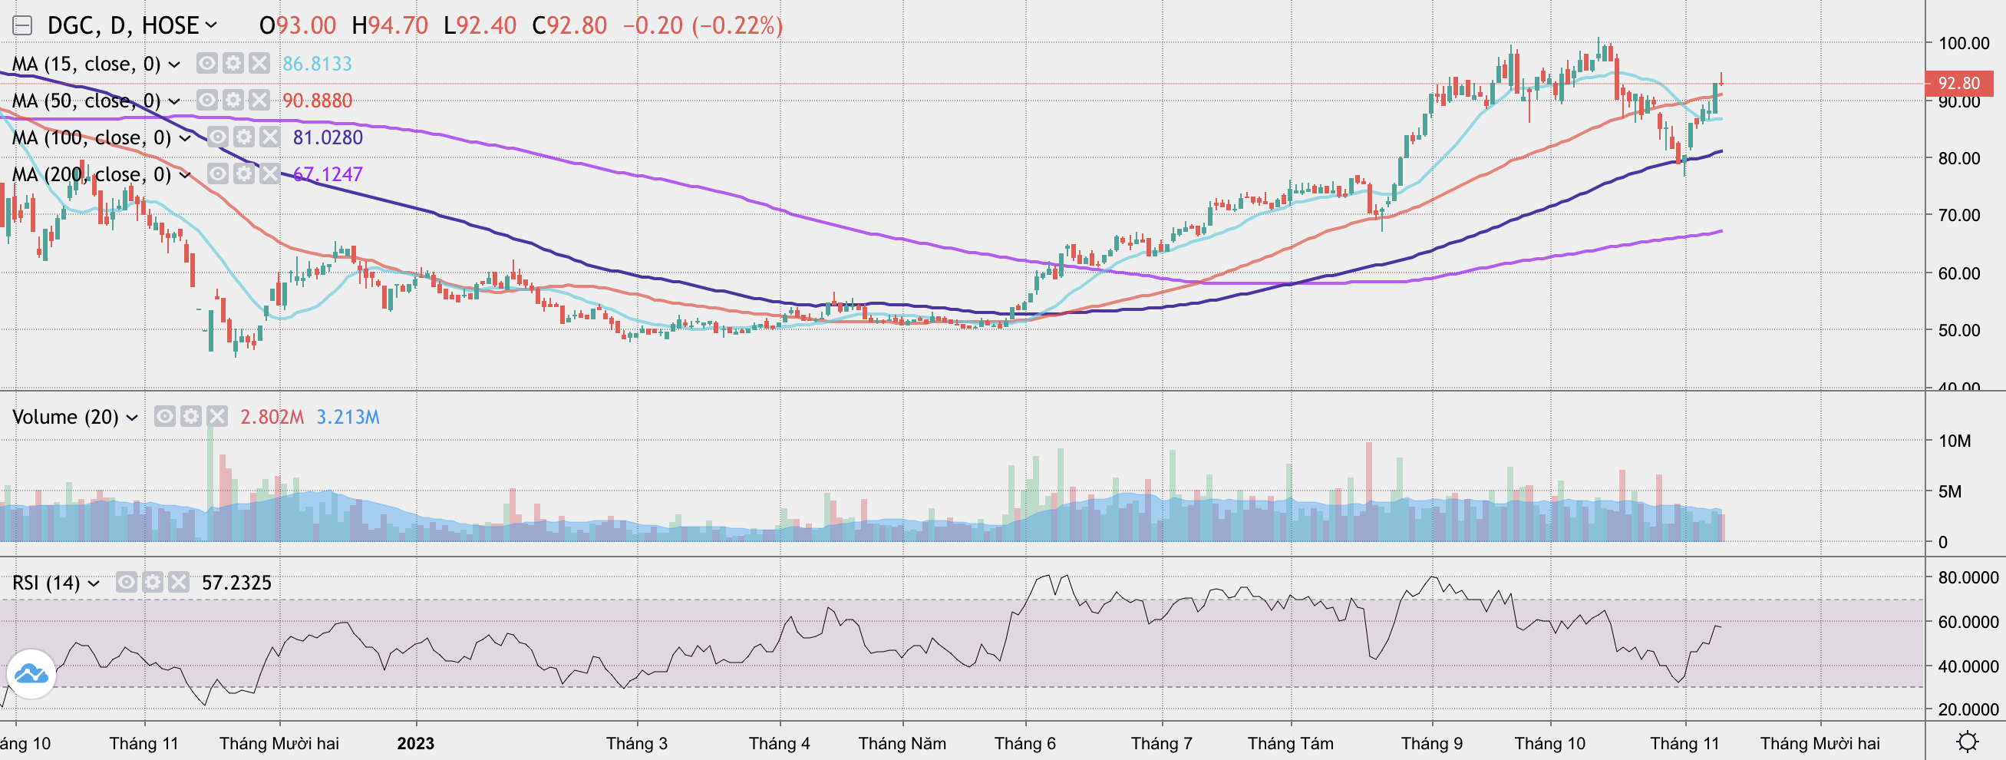Toggle visibility of RSI (14) indicator
Image resolution: width=2006 pixels, height=760 pixels.
[127, 583]
